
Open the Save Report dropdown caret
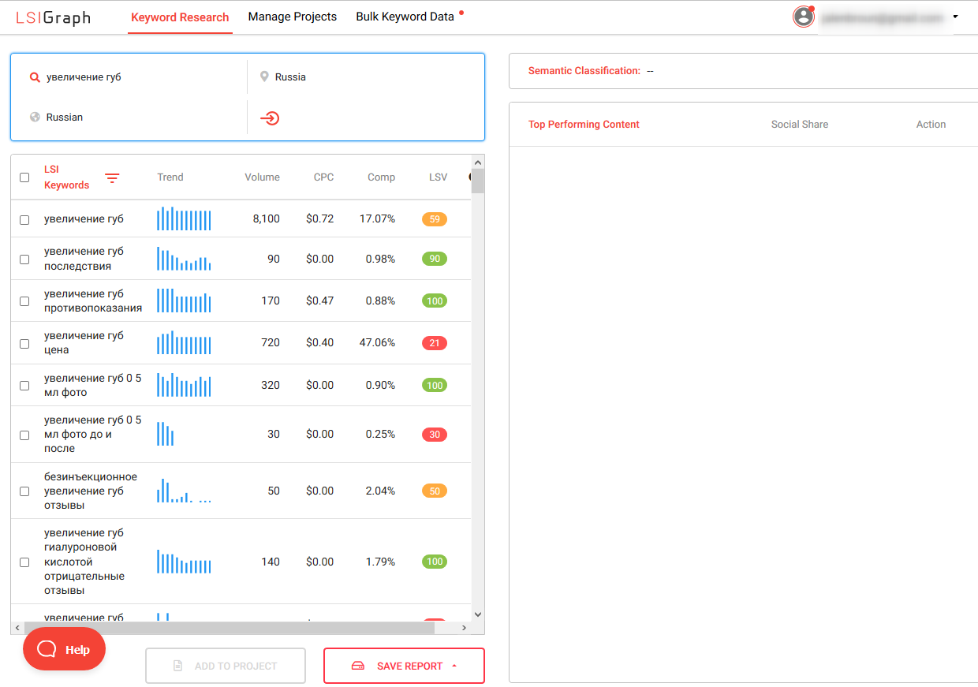pyautogui.click(x=454, y=666)
